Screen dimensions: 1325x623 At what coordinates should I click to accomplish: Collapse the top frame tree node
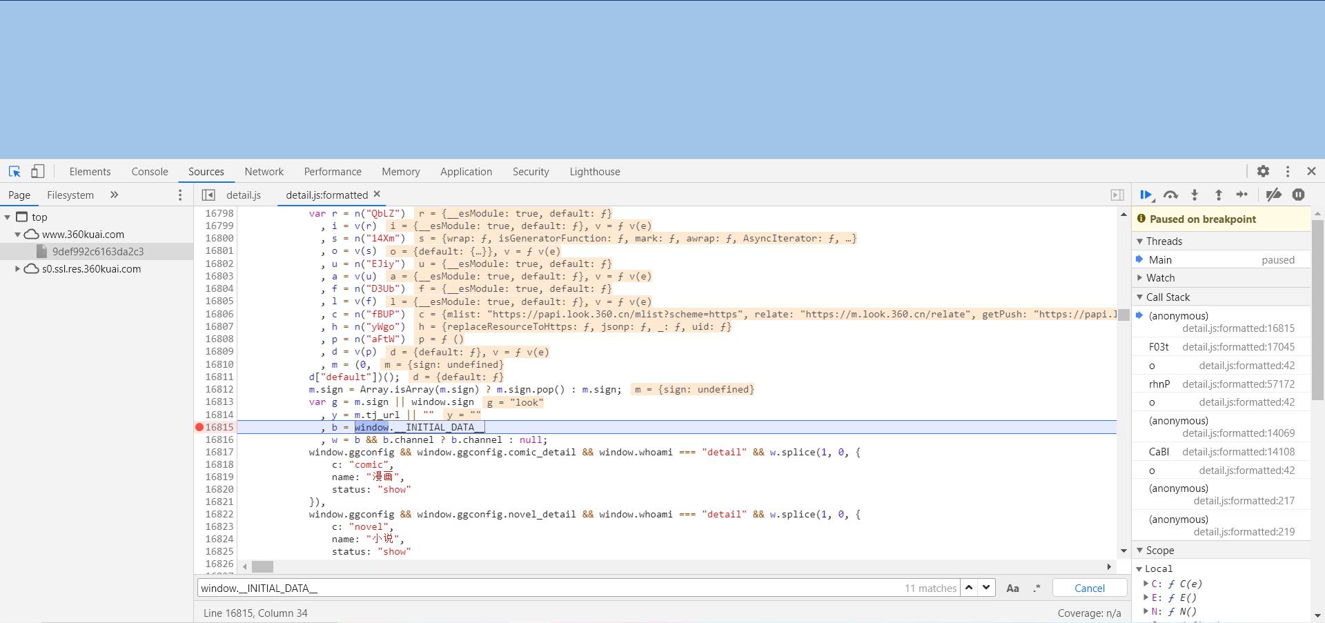(x=8, y=217)
